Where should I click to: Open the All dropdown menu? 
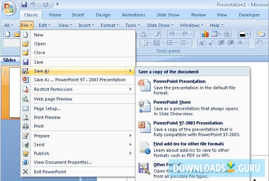tap(8, 25)
